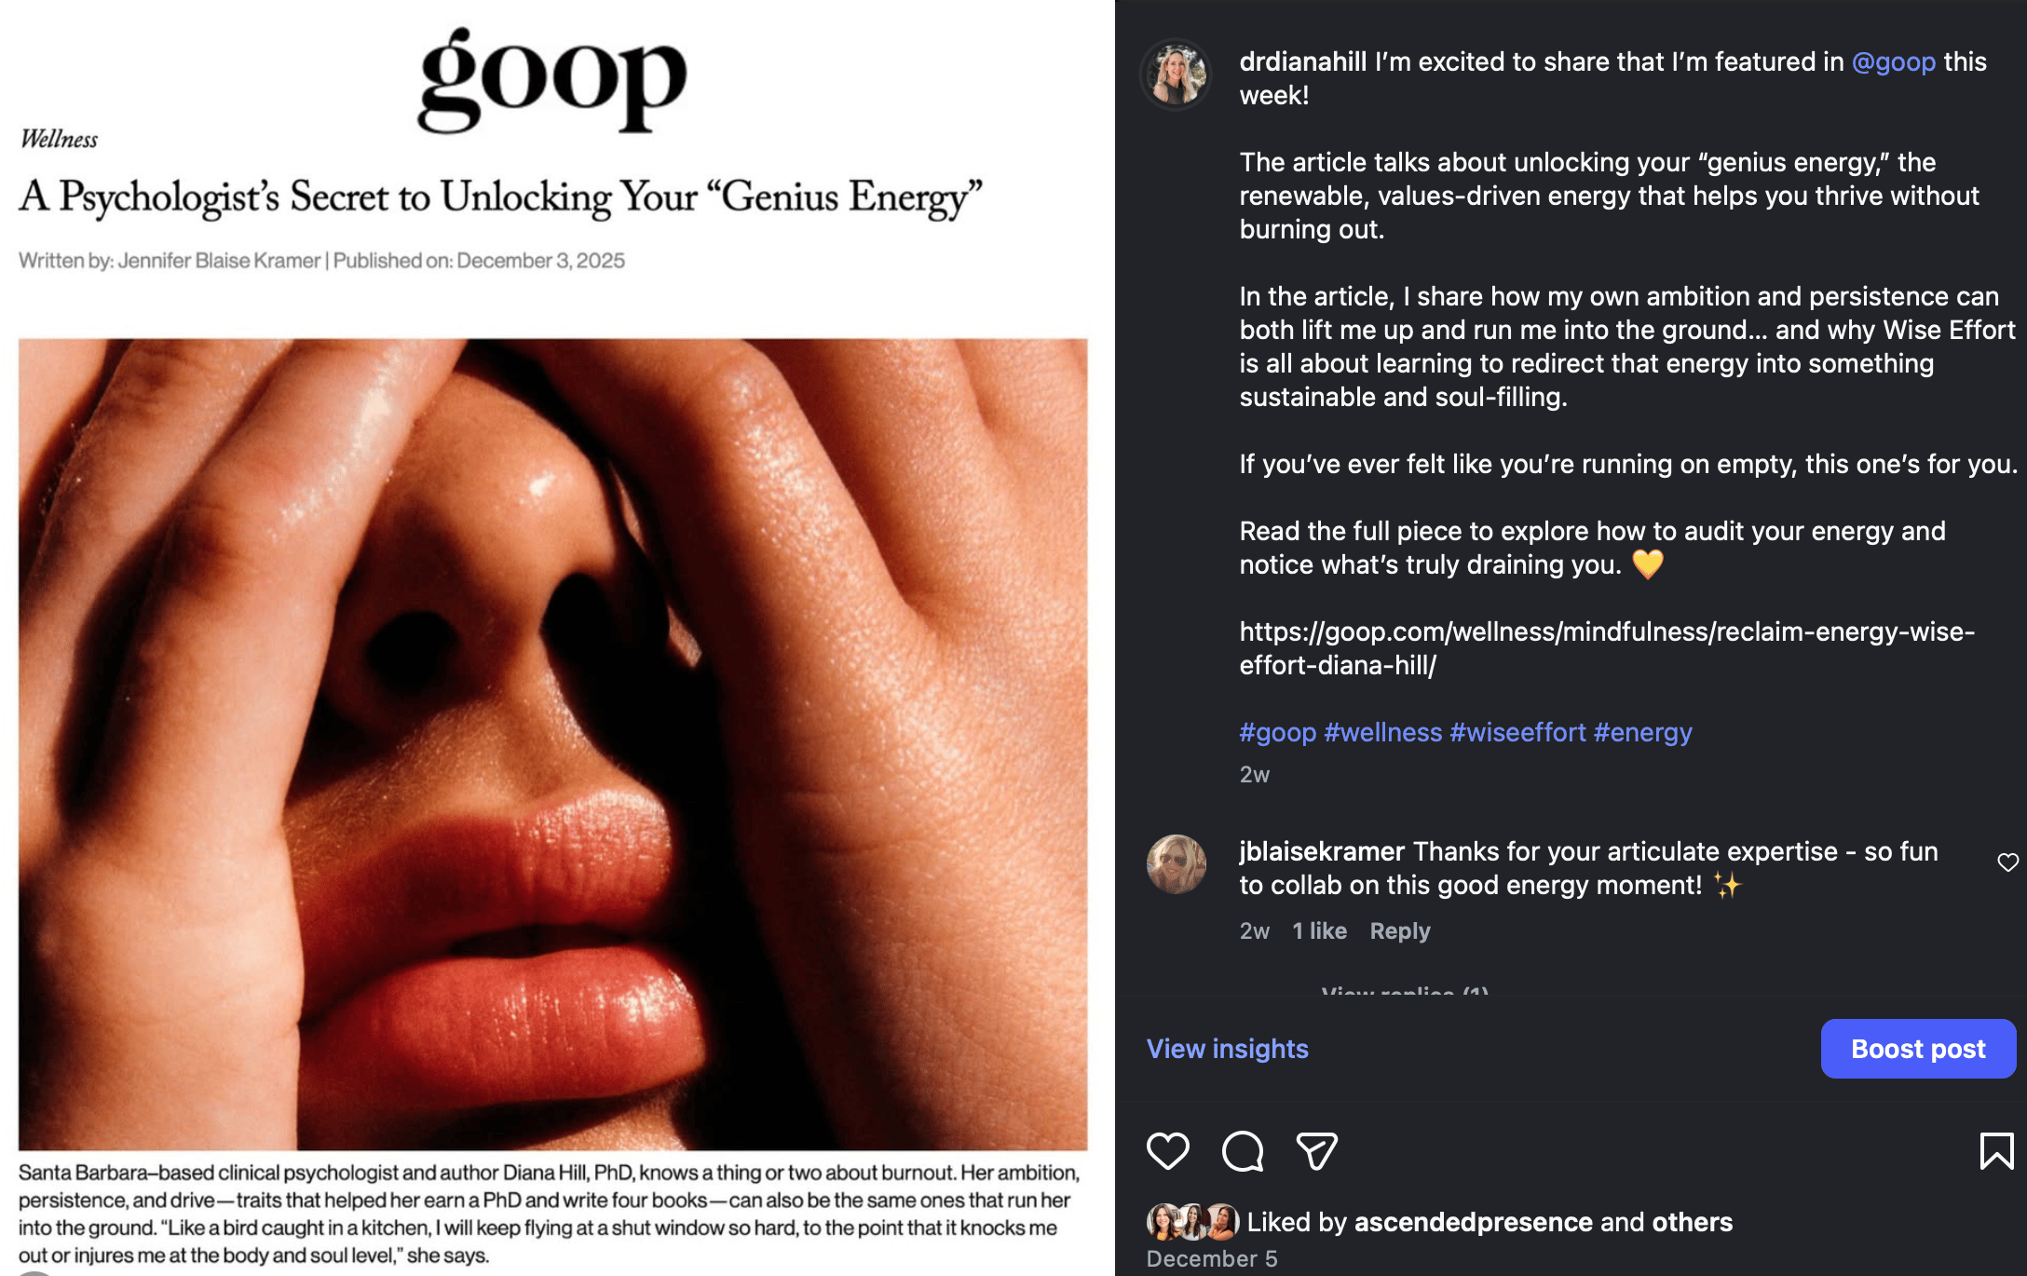Image resolution: width=2027 pixels, height=1276 pixels.
Task: Open the @goop mention
Action: point(1893,61)
